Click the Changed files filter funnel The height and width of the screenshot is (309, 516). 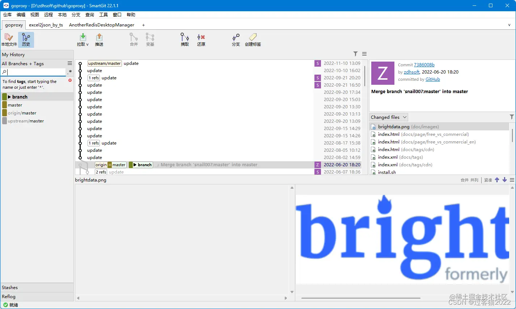512,117
